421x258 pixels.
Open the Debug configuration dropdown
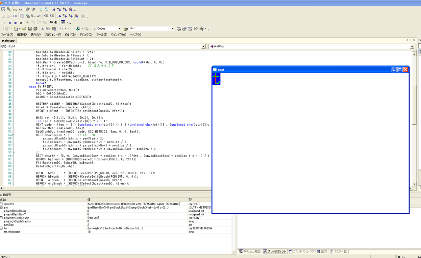[119, 29]
